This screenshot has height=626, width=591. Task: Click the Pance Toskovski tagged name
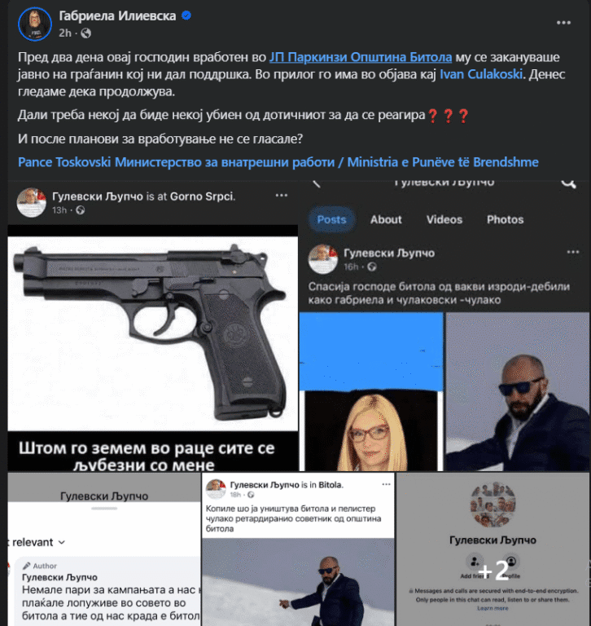pos(64,162)
